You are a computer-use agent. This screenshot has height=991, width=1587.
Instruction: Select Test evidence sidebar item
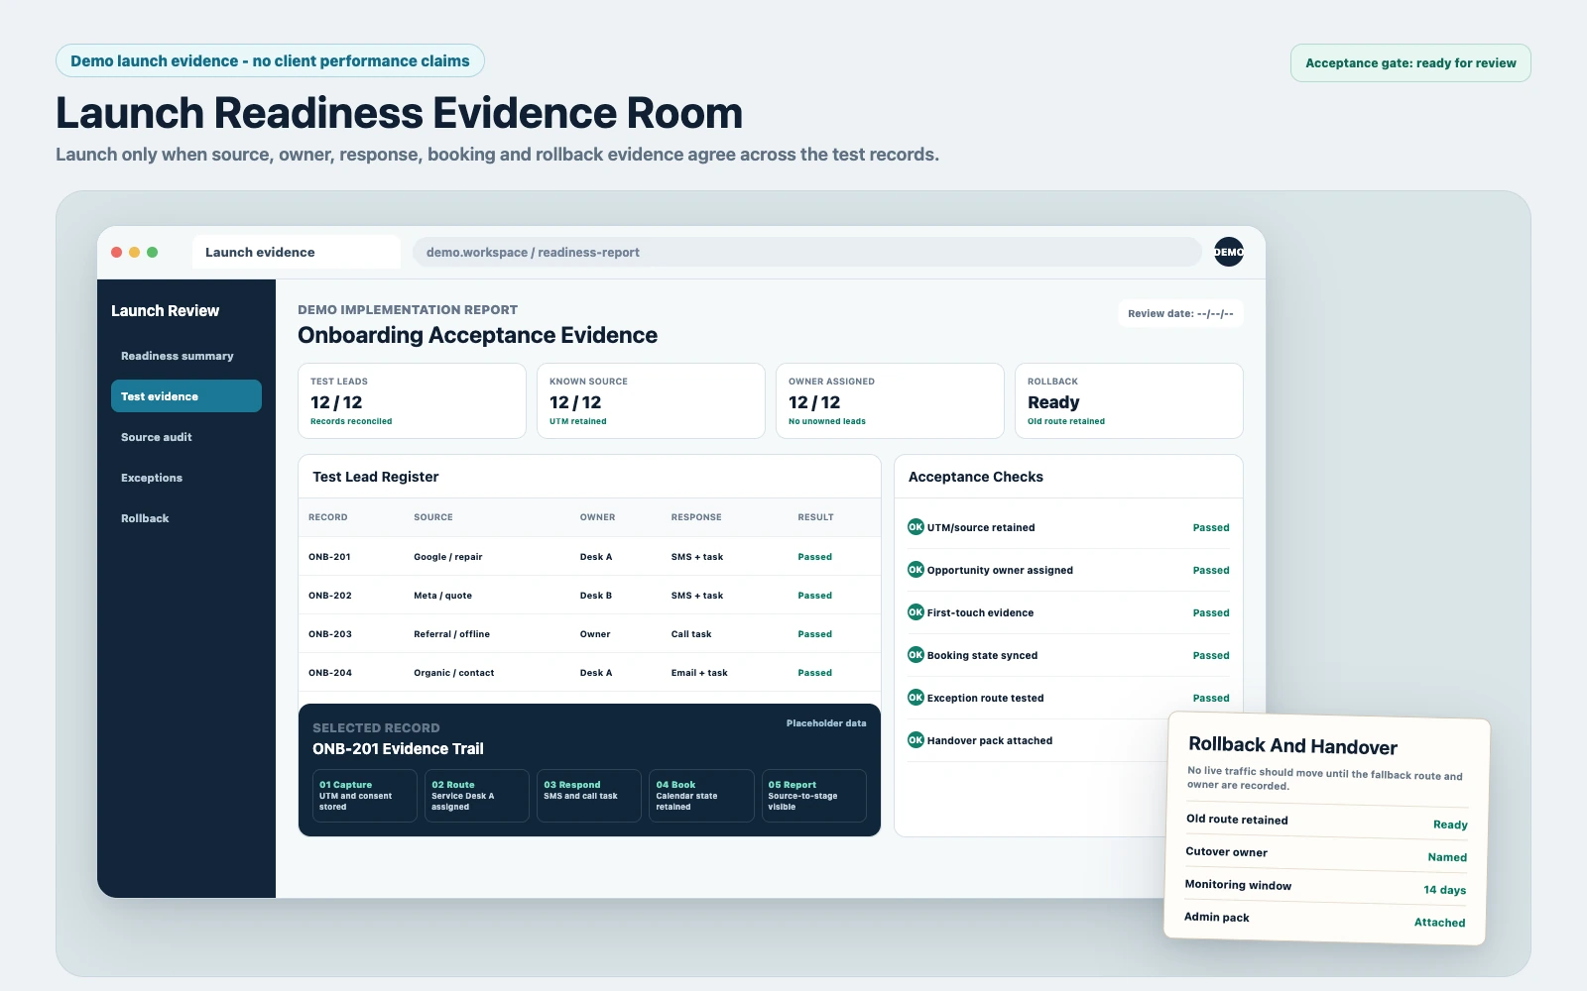(186, 396)
